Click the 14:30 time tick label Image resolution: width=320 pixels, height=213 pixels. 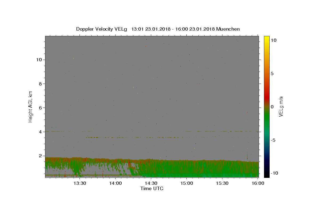coord(151,183)
